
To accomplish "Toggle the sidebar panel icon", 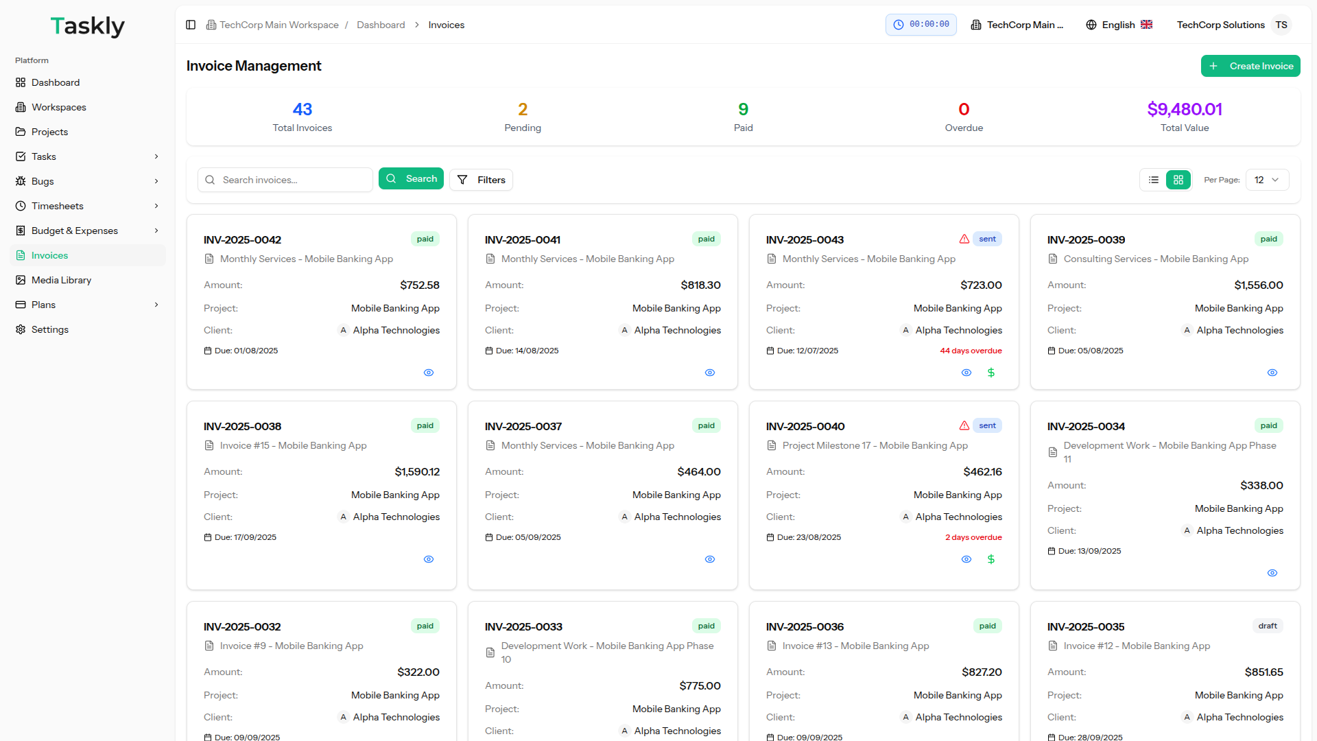I will tap(191, 25).
